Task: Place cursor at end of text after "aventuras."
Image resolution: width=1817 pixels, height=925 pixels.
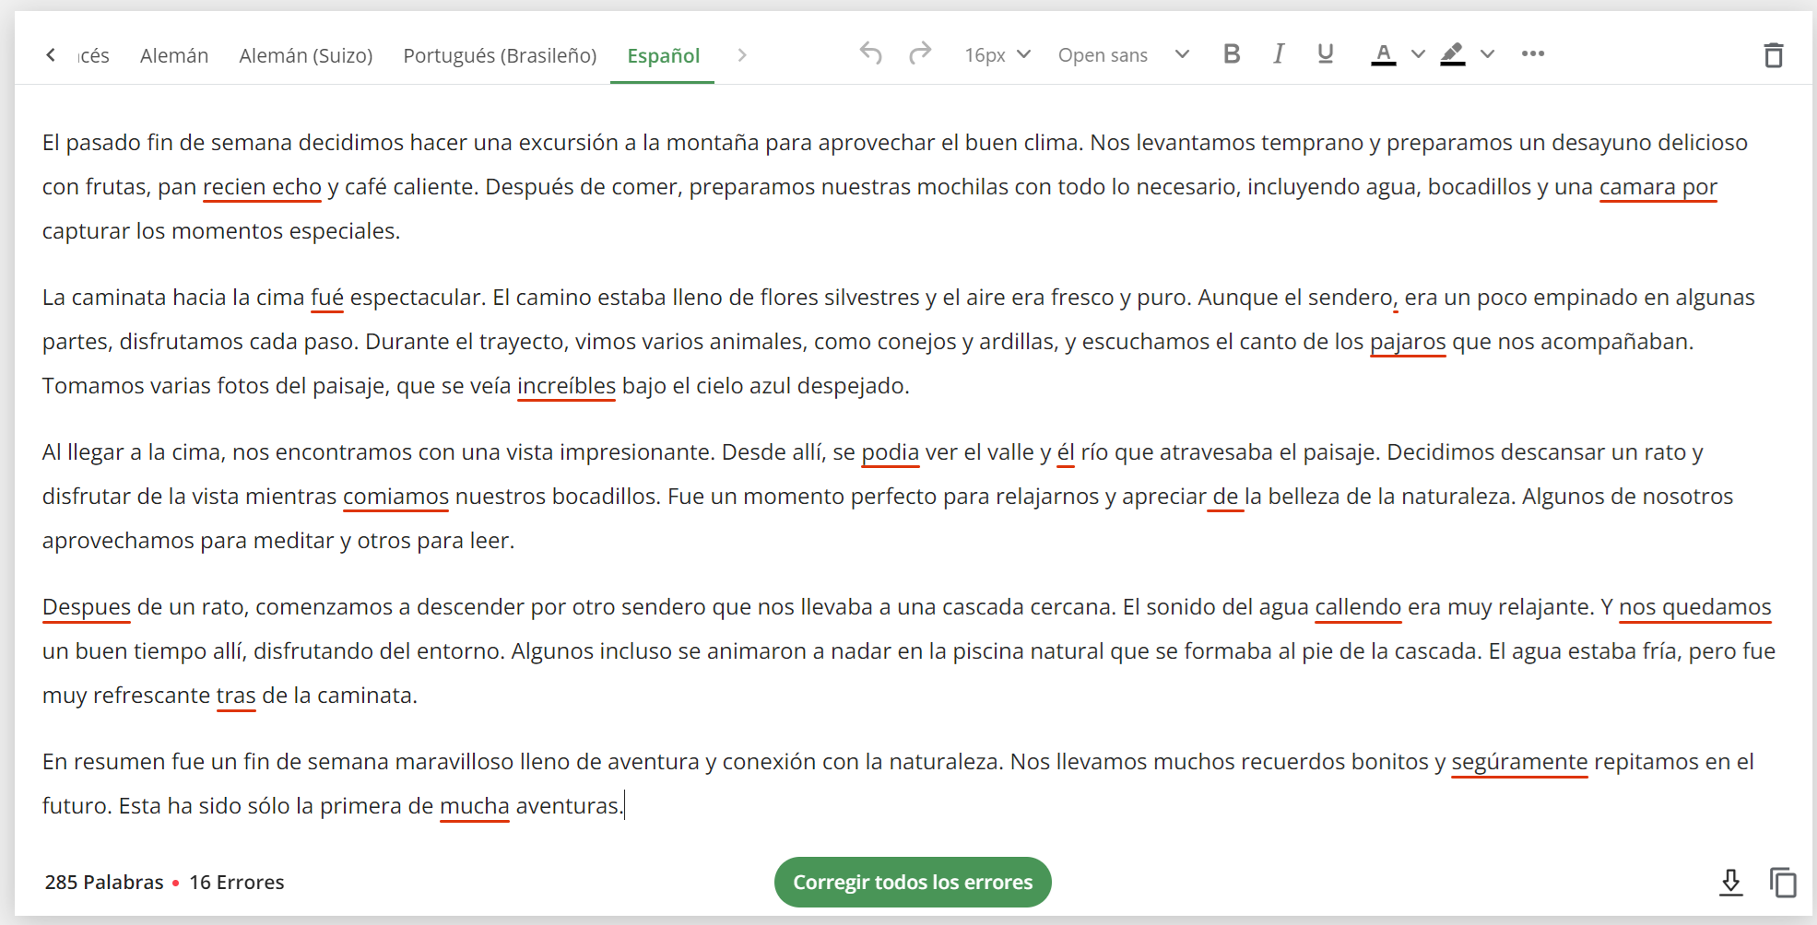Action: click(x=624, y=806)
